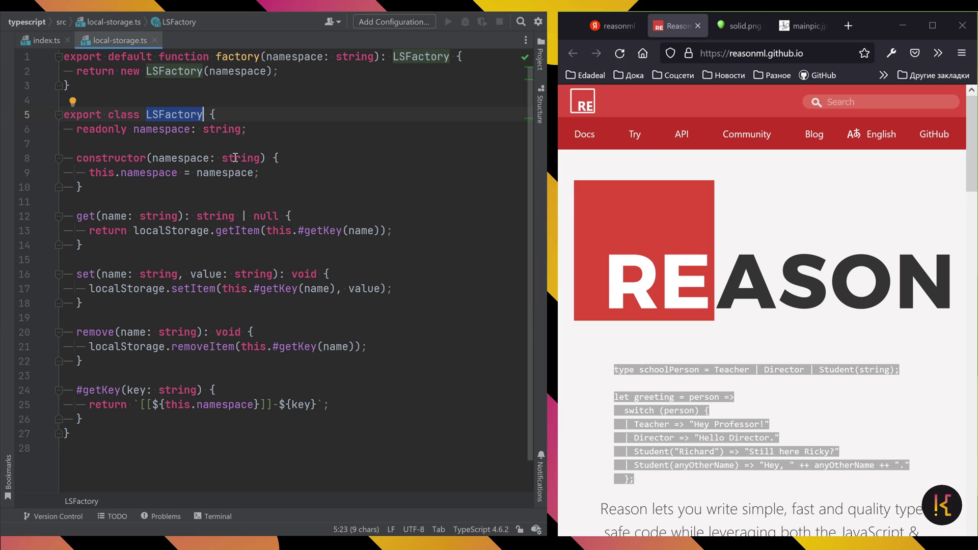Change UTF-8 encoding in status bar
This screenshot has height=550, width=978.
(x=414, y=529)
